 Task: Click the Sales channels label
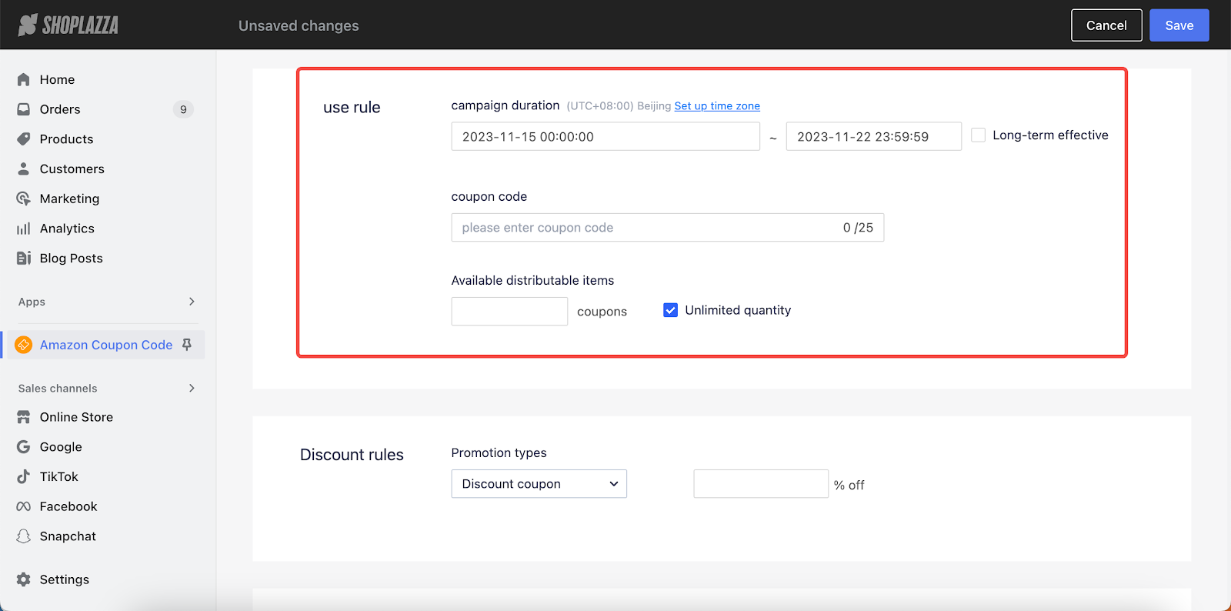click(58, 389)
